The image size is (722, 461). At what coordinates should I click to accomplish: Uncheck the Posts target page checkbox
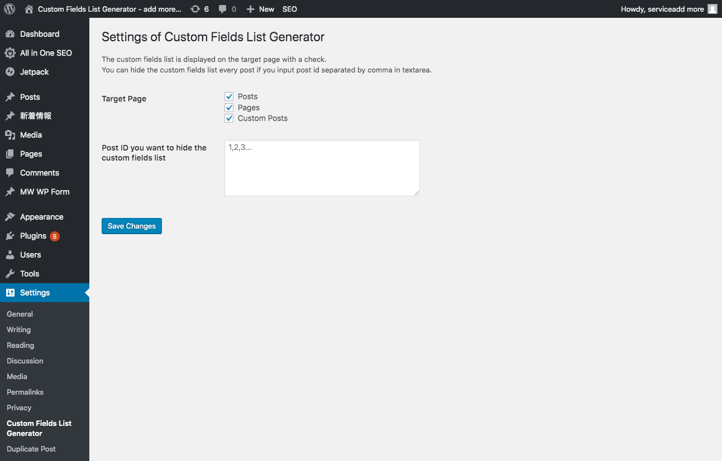tap(229, 96)
